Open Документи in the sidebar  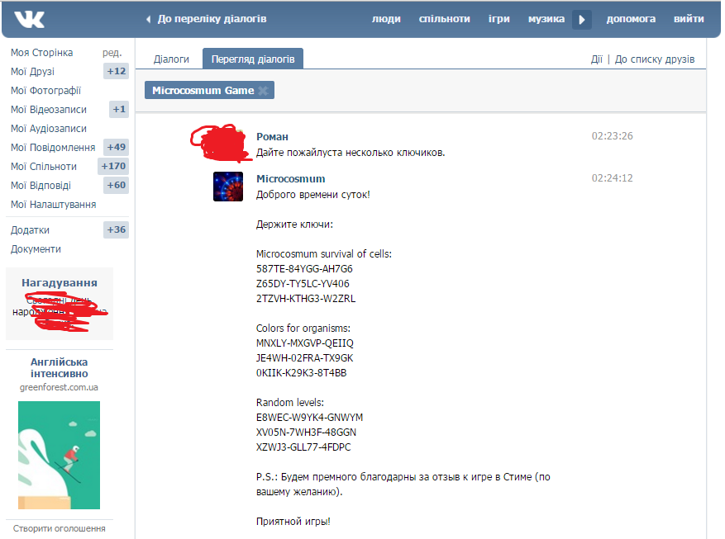coord(36,249)
